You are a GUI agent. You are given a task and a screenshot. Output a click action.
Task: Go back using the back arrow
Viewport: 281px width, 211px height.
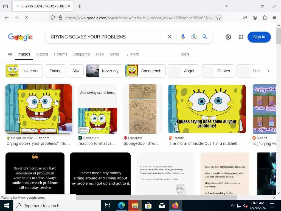(x=7, y=18)
